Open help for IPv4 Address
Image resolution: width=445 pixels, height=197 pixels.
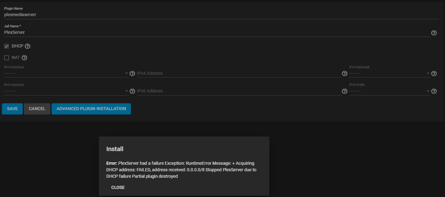point(345,74)
